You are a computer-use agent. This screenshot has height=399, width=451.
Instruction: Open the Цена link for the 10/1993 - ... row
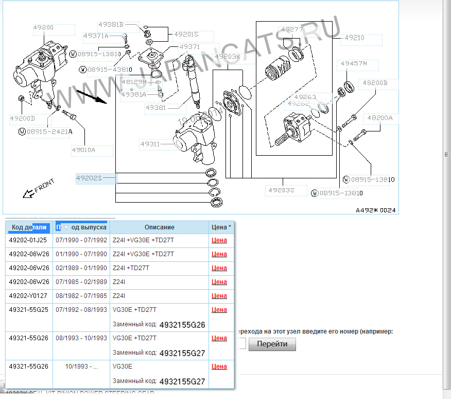[219, 367]
